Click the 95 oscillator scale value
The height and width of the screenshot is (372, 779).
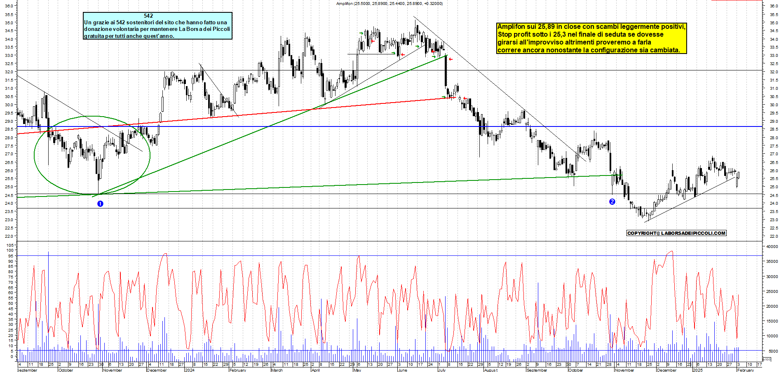pyautogui.click(x=12, y=255)
